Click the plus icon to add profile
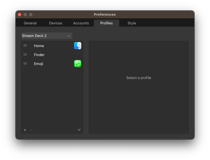This screenshot has width=210, height=160. tap(25, 130)
